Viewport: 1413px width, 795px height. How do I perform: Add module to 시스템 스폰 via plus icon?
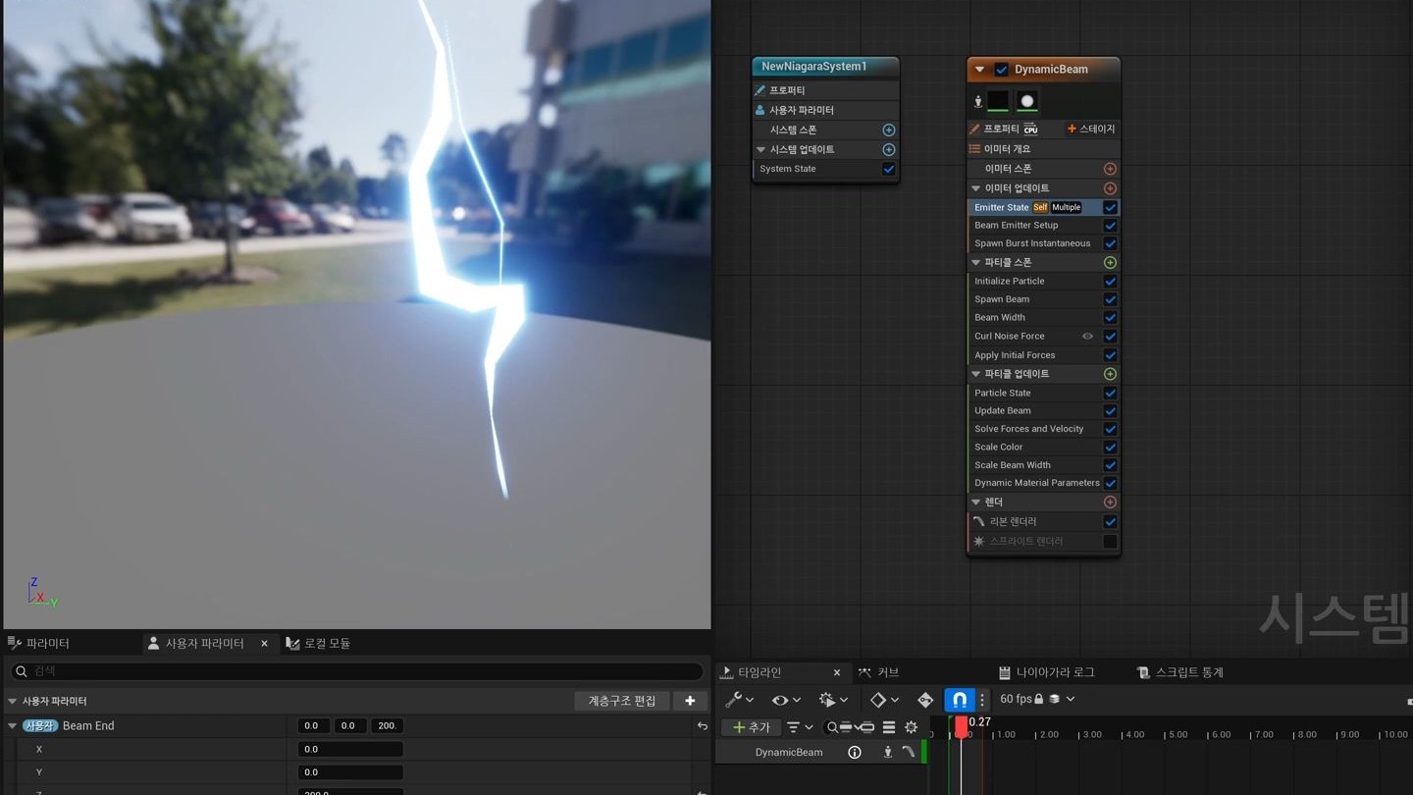[x=888, y=130]
